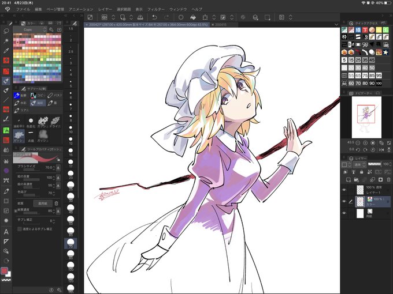Click Rotate left in Navigator panel
393x294 pixels.
[x=358, y=149]
